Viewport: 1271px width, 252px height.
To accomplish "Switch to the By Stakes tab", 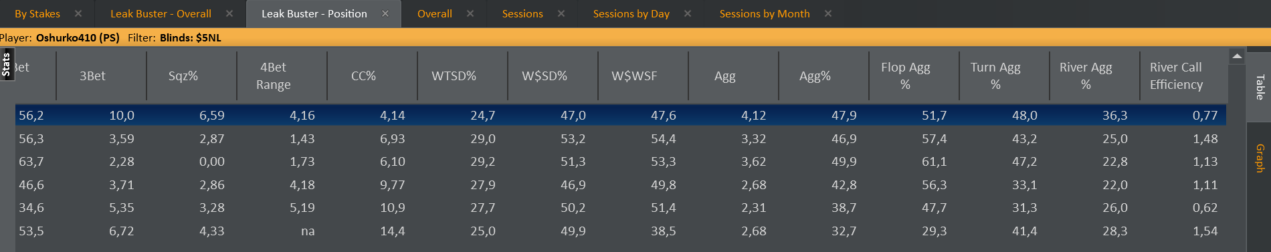I will click(x=37, y=13).
